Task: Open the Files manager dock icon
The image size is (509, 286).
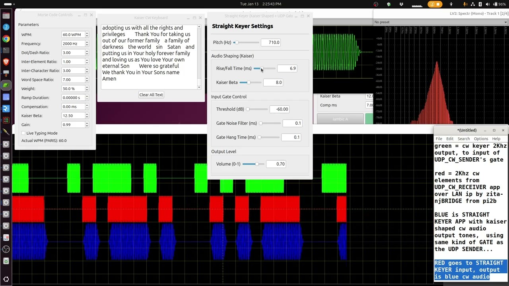Action: [6, 15]
